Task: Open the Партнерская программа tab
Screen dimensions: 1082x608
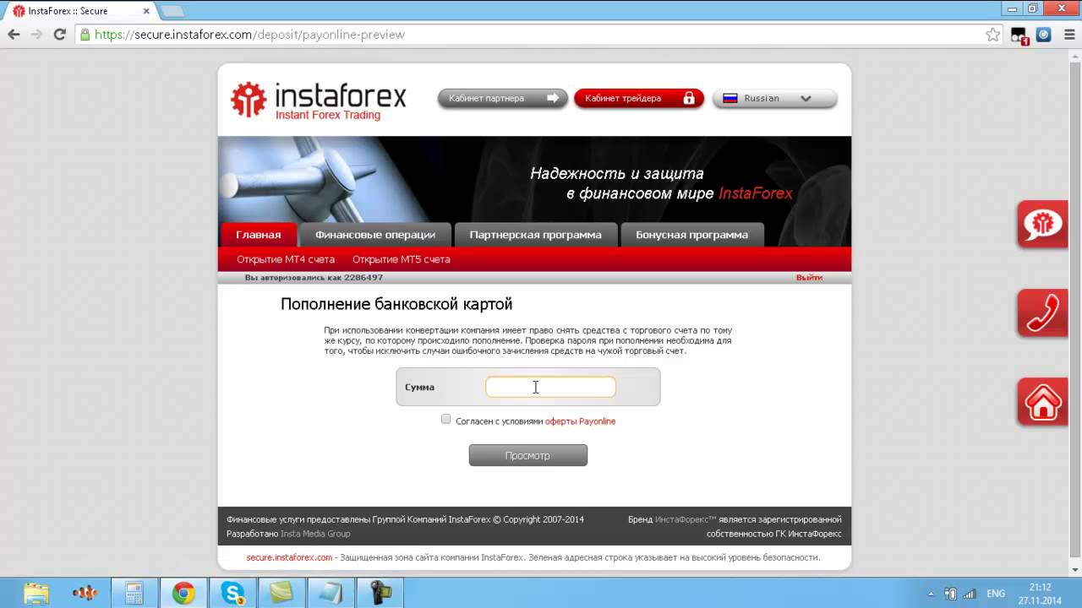Action: (x=535, y=235)
